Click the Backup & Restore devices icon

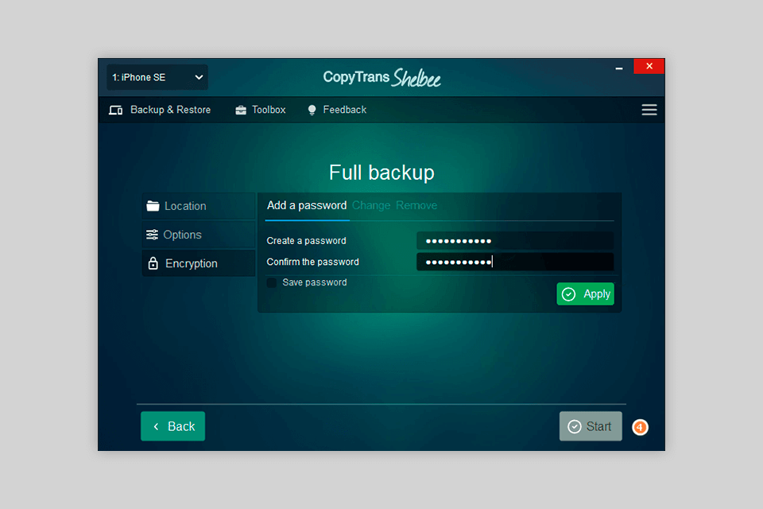tap(116, 110)
